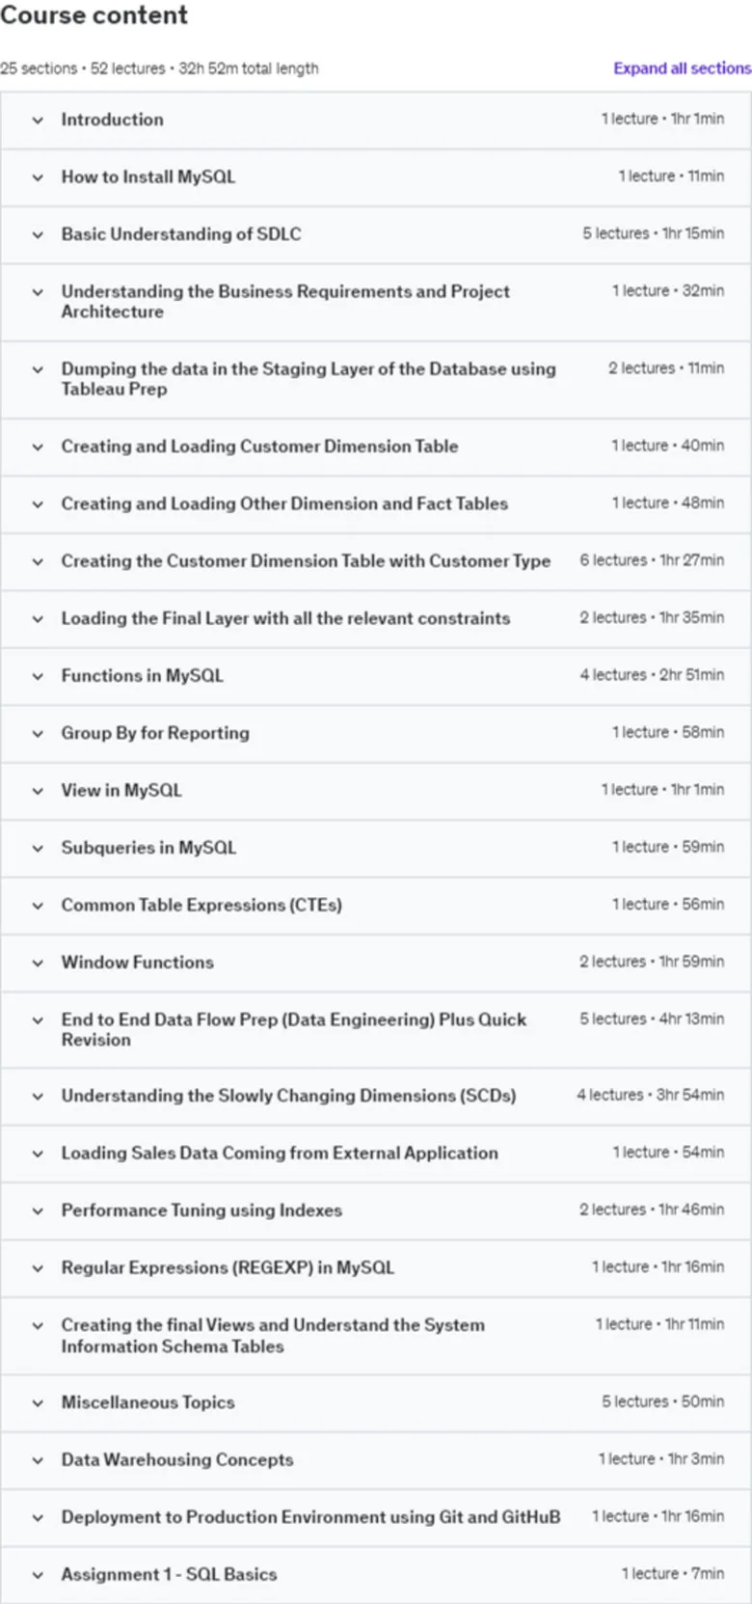
Task: Expand View in MySQL chevron icon
Action: (x=38, y=791)
